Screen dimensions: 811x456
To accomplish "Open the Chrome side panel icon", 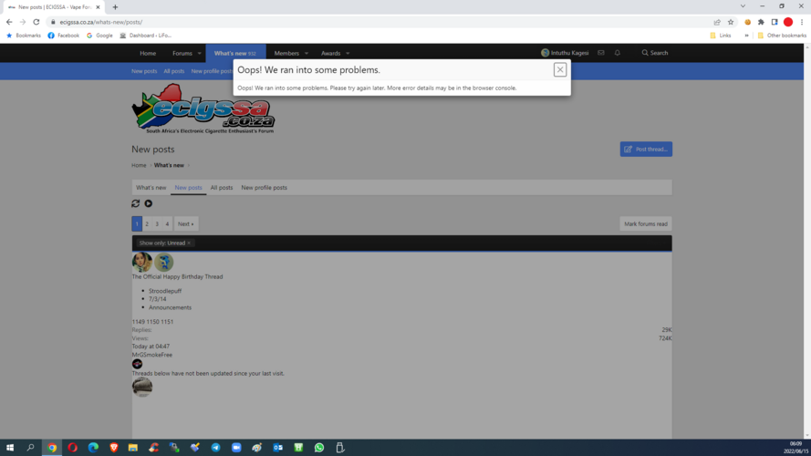I will point(775,22).
